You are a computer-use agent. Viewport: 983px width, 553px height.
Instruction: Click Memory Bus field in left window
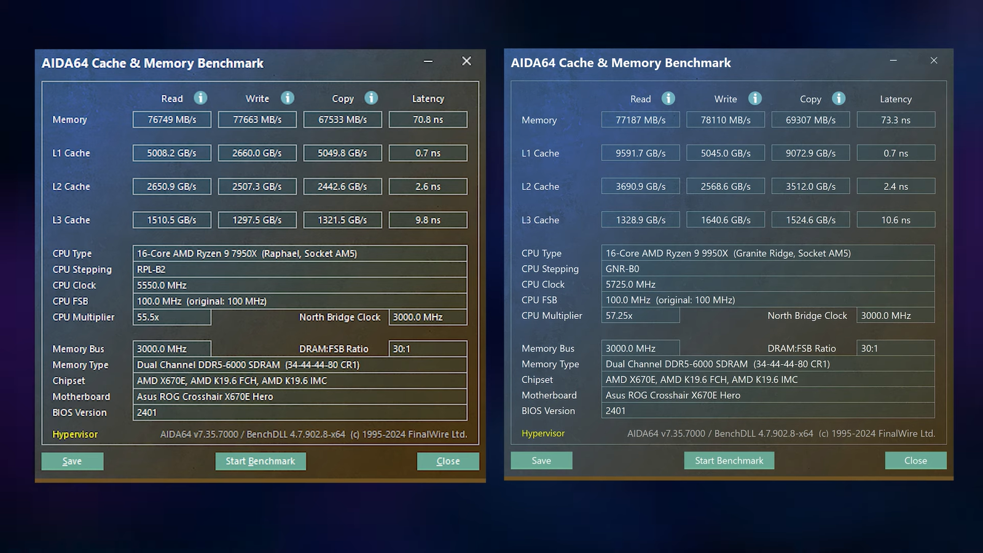point(172,349)
